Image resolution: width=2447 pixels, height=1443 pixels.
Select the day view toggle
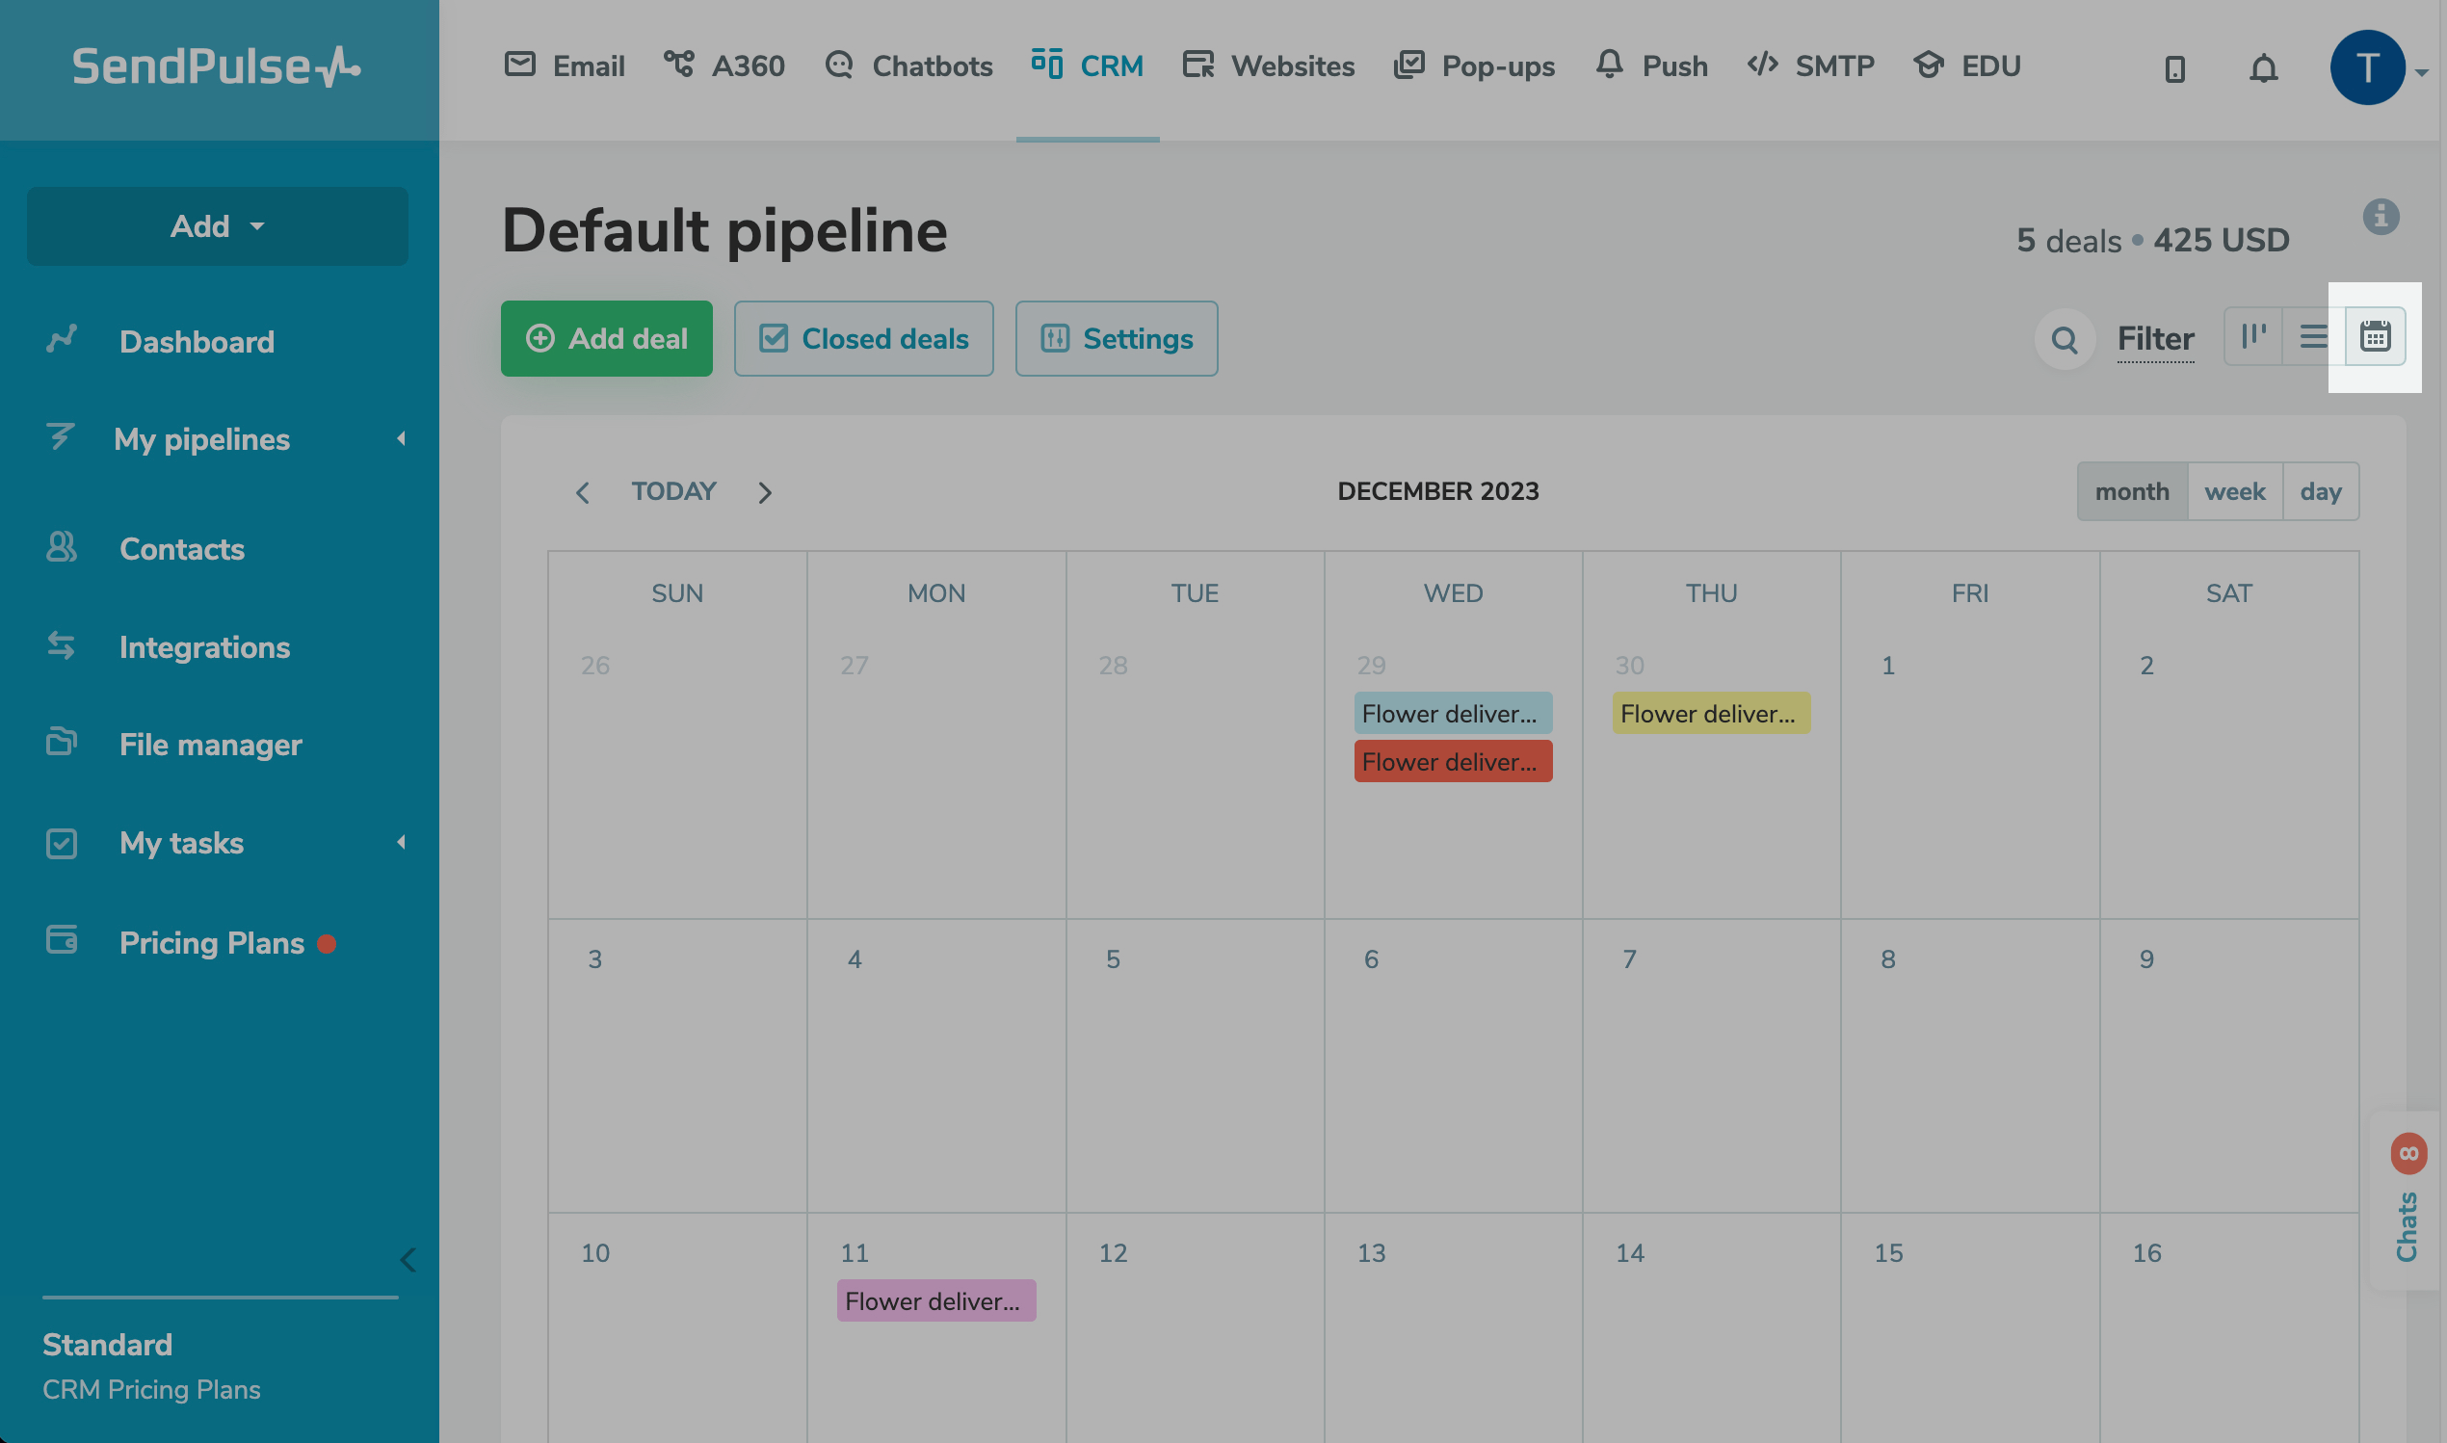pyautogui.click(x=2320, y=491)
